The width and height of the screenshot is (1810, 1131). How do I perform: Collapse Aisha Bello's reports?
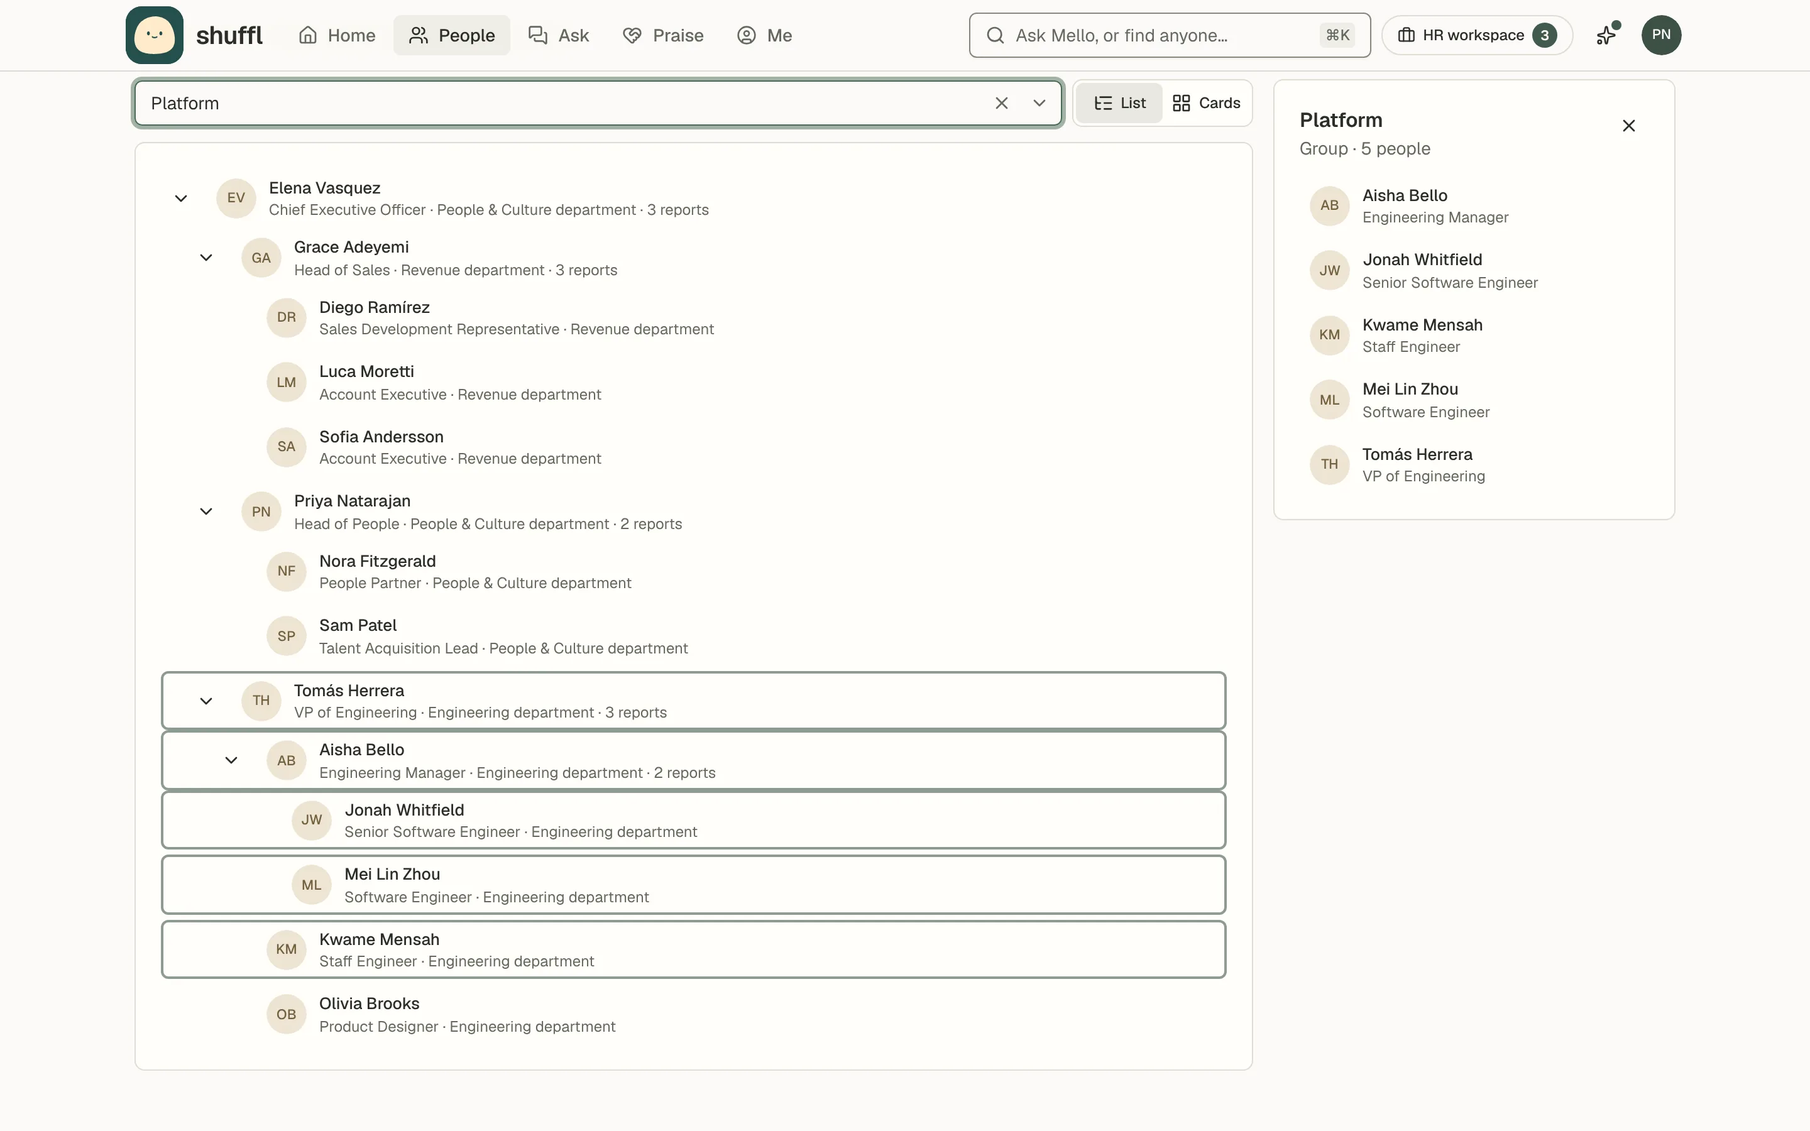pos(231,761)
